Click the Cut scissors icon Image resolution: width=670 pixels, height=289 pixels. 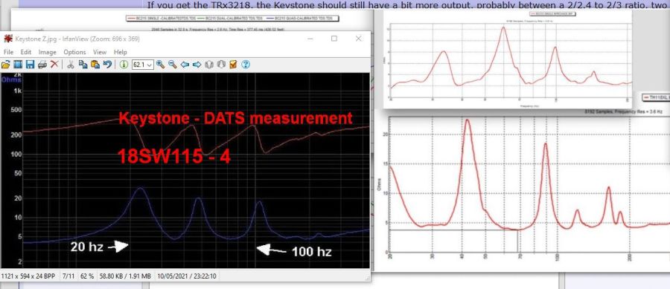coord(71,65)
